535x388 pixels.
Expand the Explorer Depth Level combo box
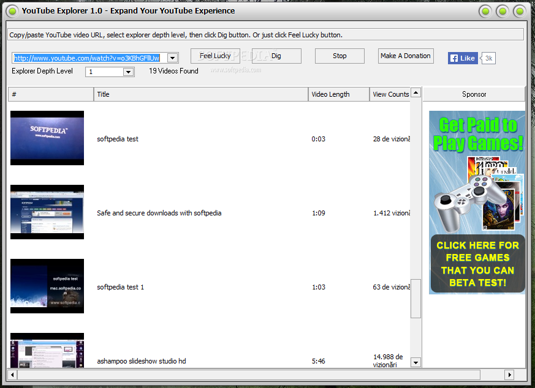coord(128,72)
